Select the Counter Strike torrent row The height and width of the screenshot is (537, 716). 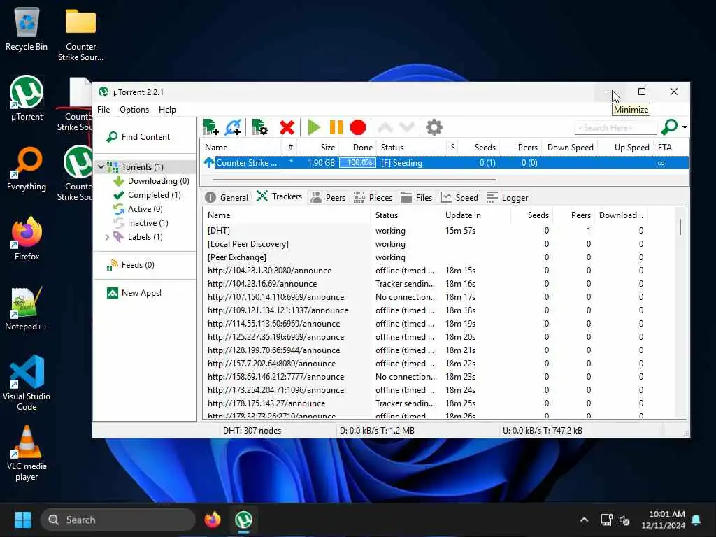pyautogui.click(x=445, y=163)
